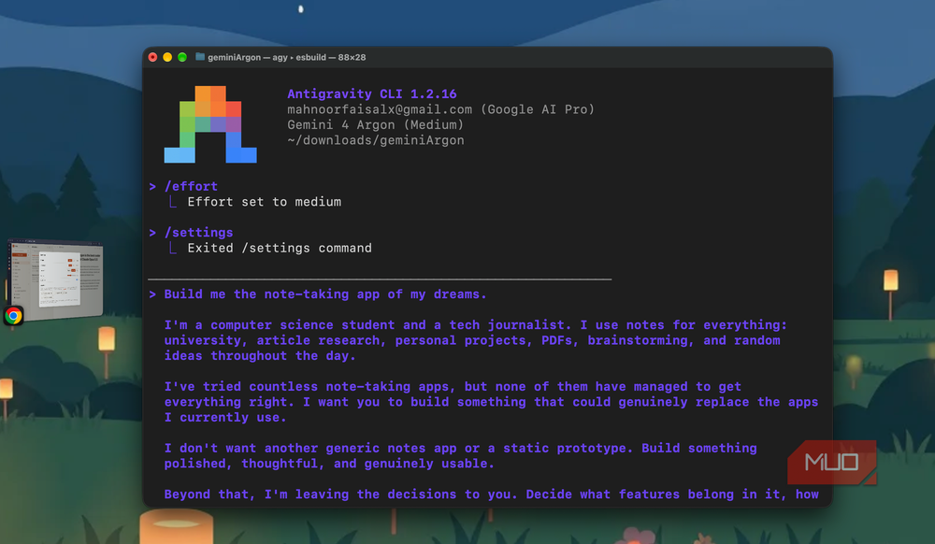Screen dimensions: 935x544
Task: Minimize the terminal using the yellow button
Action: point(167,57)
